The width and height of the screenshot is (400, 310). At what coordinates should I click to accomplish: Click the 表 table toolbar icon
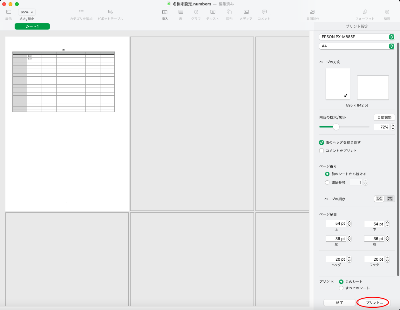click(x=181, y=12)
